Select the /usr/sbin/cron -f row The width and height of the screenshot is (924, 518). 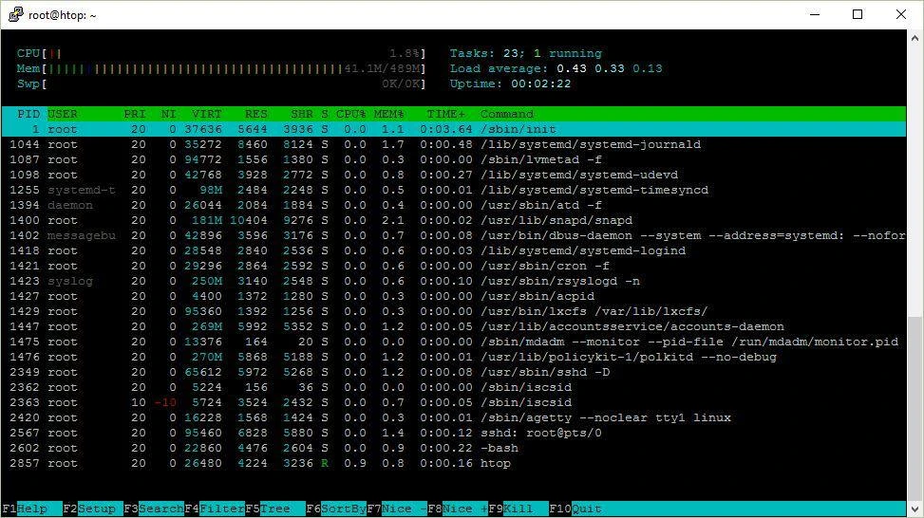454,267
